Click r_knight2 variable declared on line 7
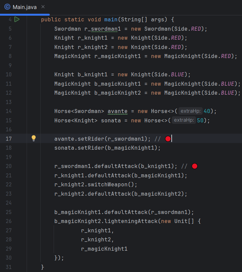This screenshot has width=242, height=272. [x=93, y=47]
